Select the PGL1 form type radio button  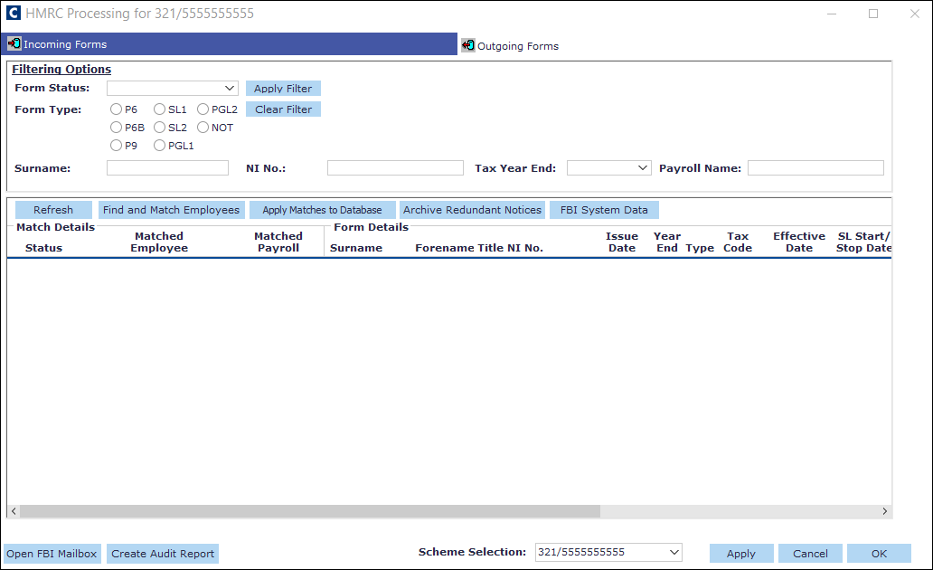click(x=159, y=146)
